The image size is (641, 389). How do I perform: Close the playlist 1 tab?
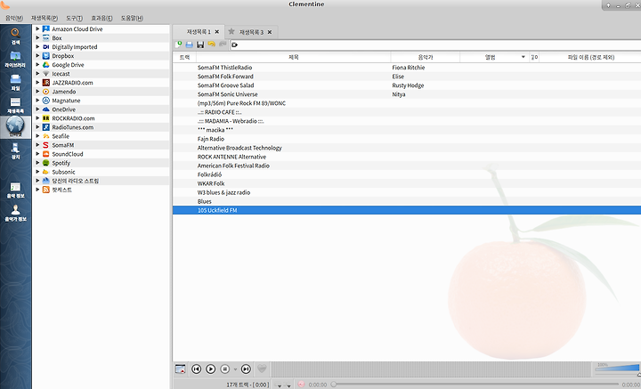pos(217,32)
